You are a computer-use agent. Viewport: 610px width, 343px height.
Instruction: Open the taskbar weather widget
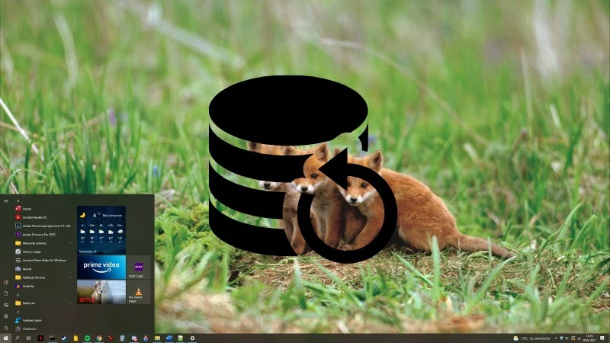531,338
